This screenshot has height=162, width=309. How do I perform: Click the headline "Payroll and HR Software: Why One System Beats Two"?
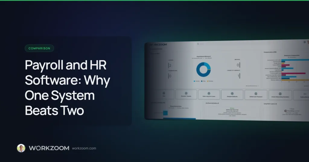coord(68,88)
